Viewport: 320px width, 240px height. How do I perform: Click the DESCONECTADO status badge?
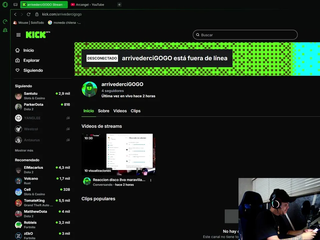pyautogui.click(x=102, y=58)
